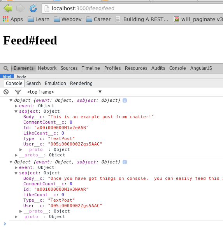Open the Career bookmarks folder
The height and width of the screenshot is (227, 223).
pyautogui.click(x=98, y=19)
